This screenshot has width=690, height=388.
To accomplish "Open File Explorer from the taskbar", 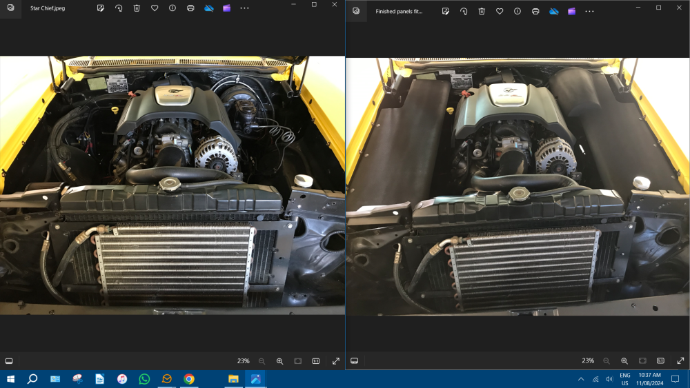I will 233,379.
